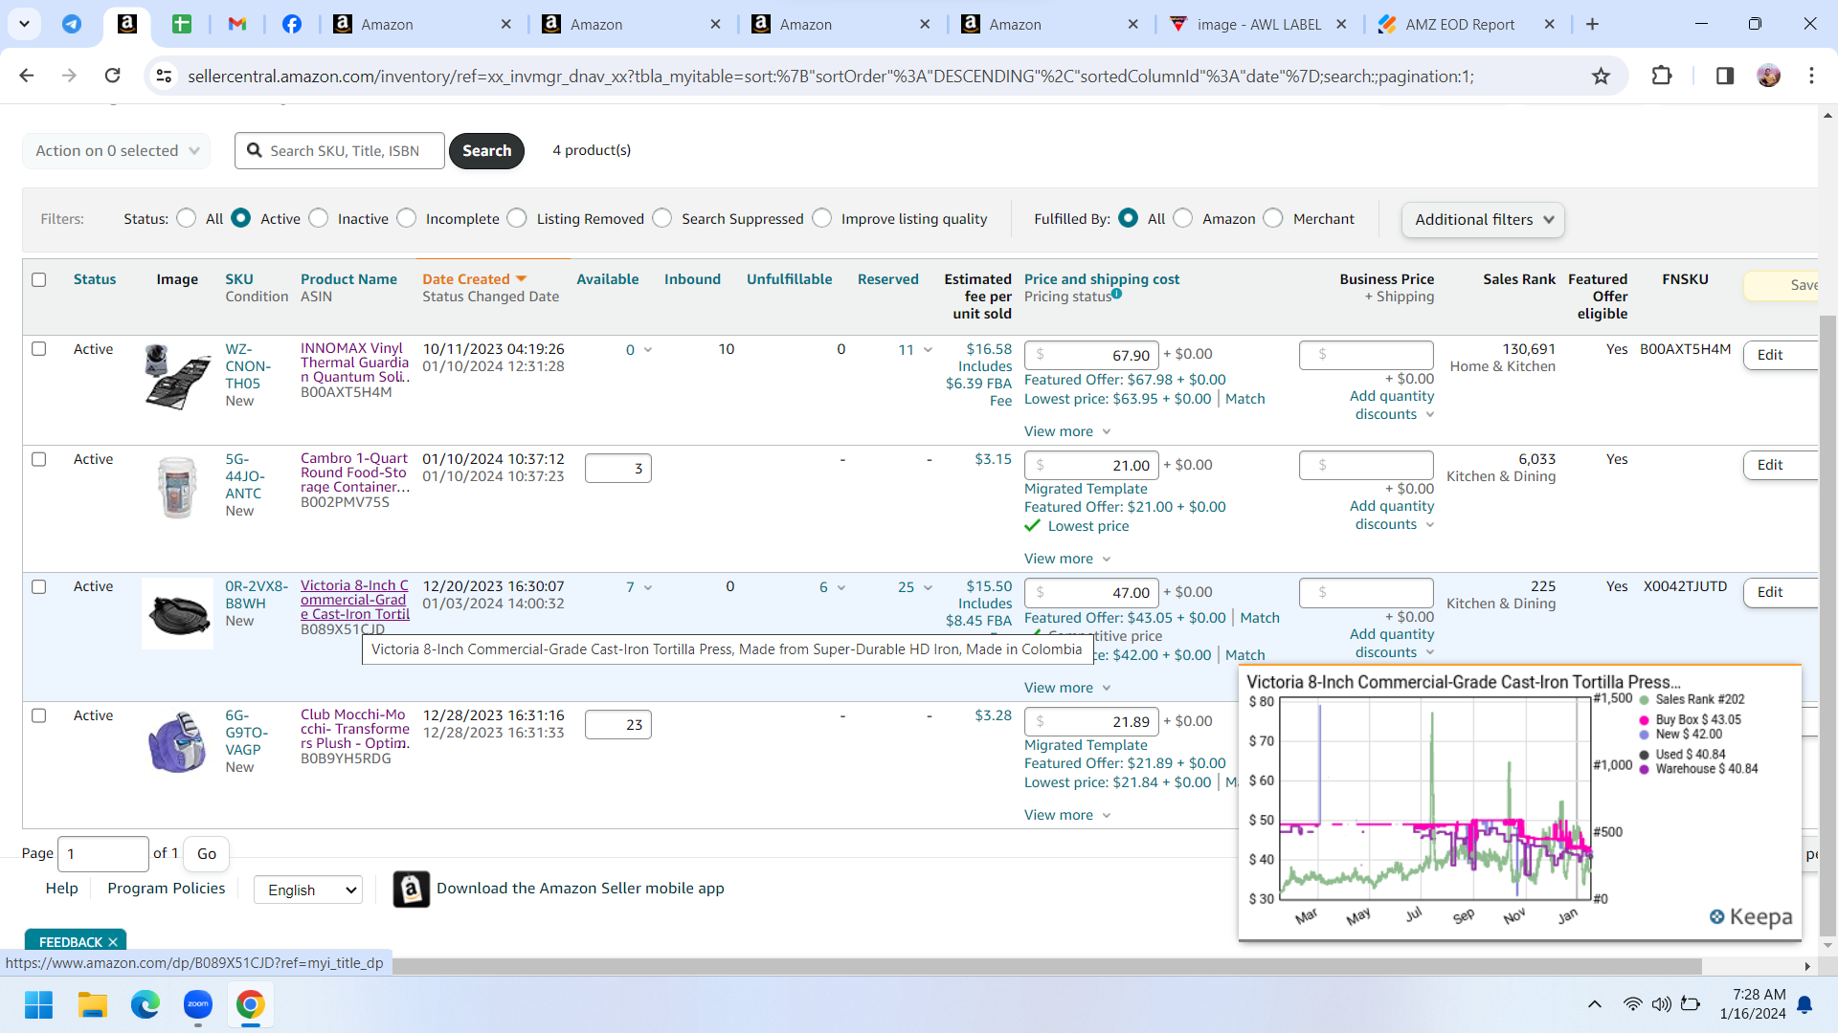Open the green spreadsheet pinned tab
Viewport: 1838px width, 1033px height.
click(x=182, y=24)
